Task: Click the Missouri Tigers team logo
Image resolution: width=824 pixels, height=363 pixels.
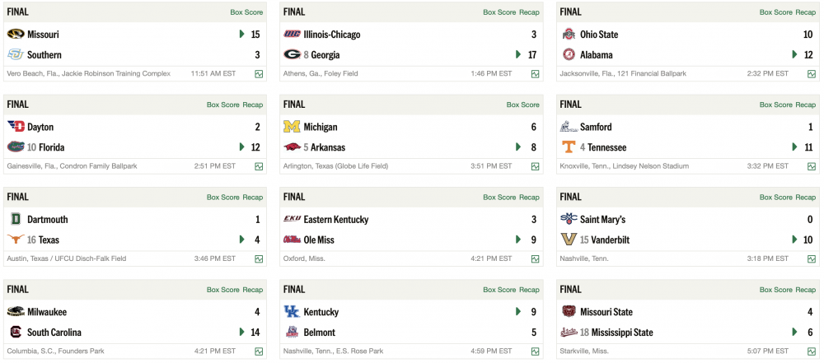Action: pyautogui.click(x=15, y=35)
